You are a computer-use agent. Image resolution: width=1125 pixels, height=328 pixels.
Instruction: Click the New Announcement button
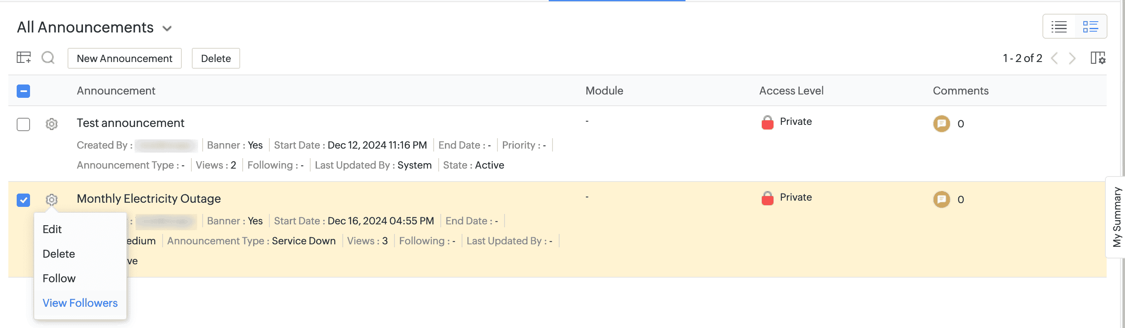point(124,58)
